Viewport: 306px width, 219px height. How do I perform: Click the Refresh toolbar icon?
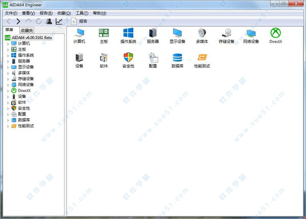(39, 21)
